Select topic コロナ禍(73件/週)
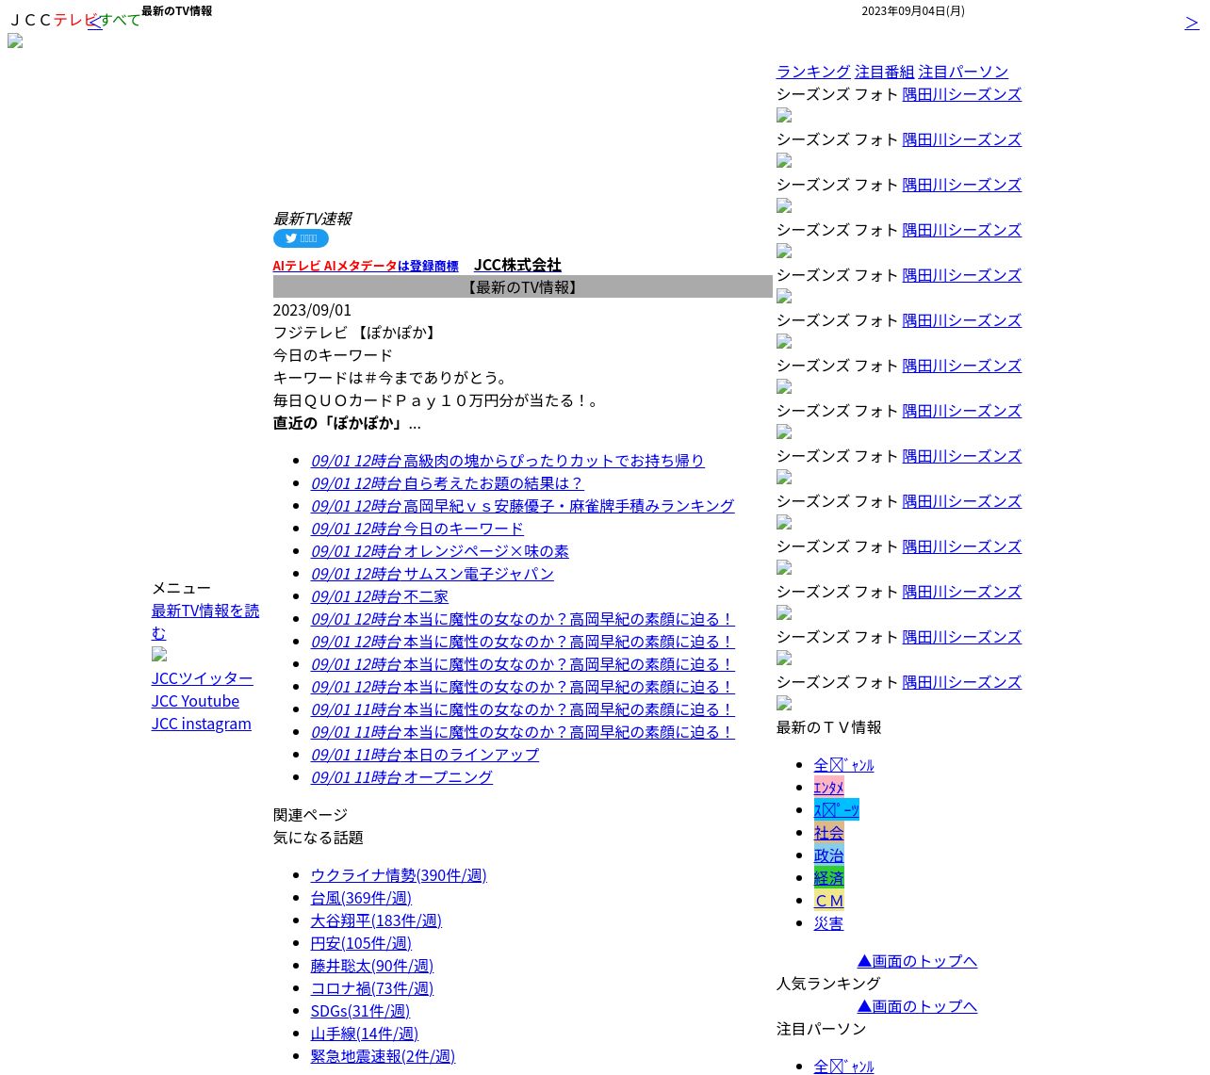1210x1075 pixels. point(372,988)
